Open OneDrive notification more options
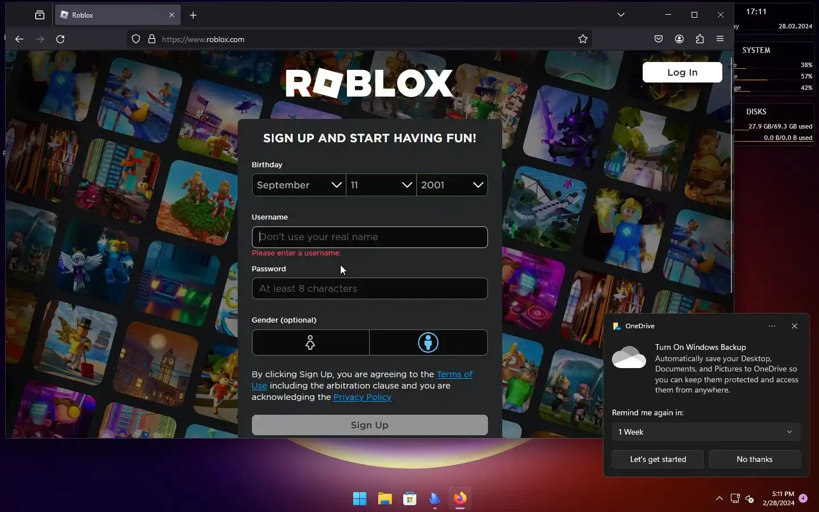This screenshot has width=819, height=512. coord(772,326)
